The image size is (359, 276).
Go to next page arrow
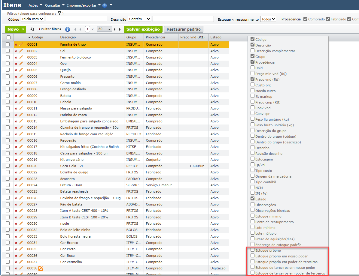tap(115, 29)
